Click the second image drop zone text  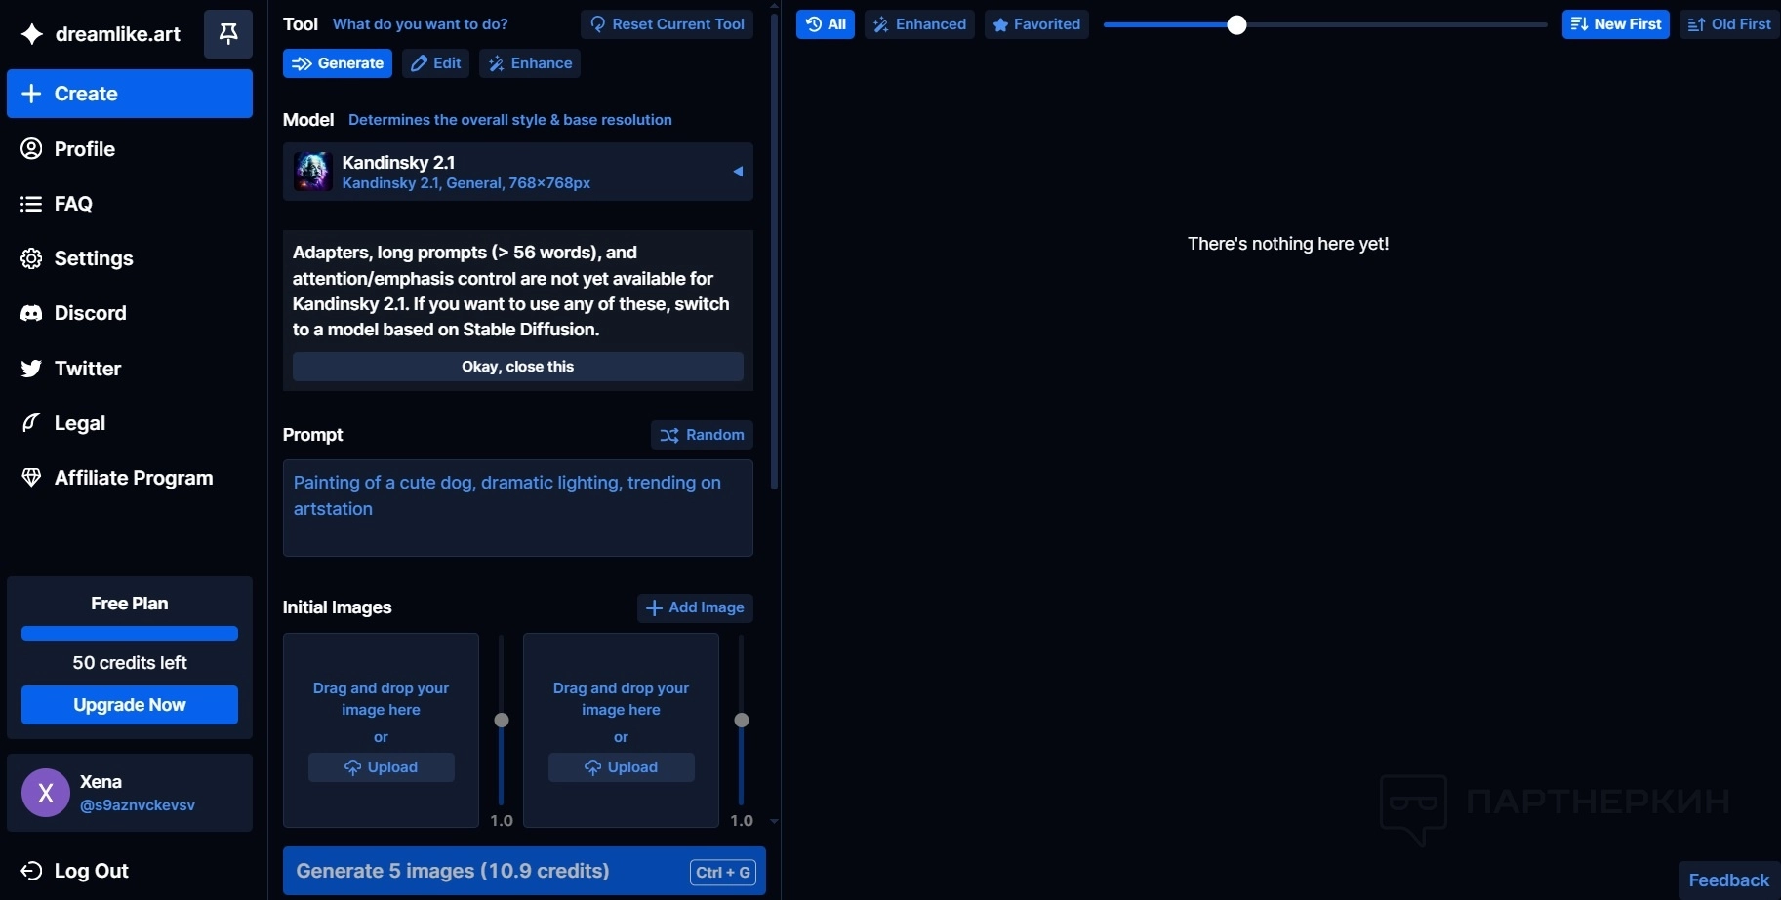pyautogui.click(x=622, y=699)
